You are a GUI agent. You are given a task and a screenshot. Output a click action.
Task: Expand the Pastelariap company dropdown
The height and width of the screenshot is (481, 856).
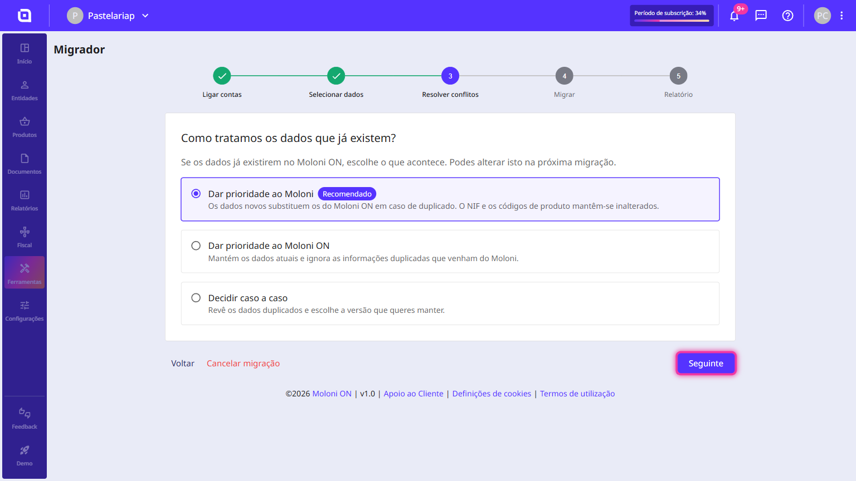[x=109, y=16]
